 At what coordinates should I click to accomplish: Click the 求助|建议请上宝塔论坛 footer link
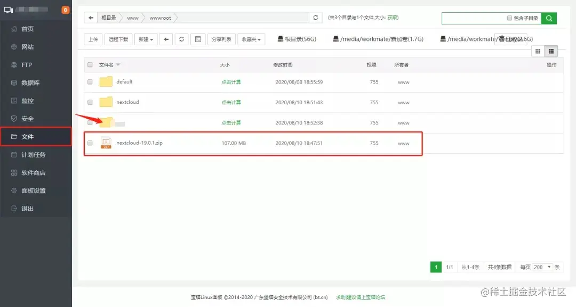coord(361,297)
